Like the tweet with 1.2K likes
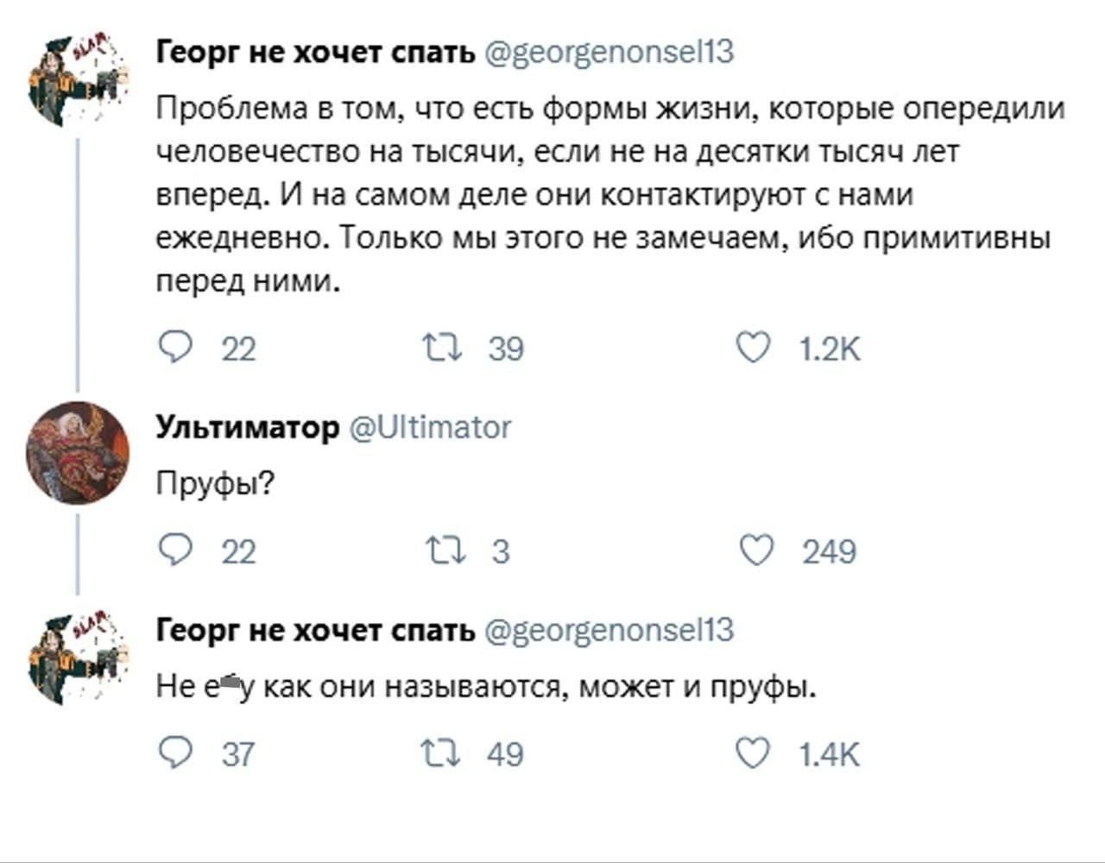The image size is (1105, 863). [x=753, y=348]
